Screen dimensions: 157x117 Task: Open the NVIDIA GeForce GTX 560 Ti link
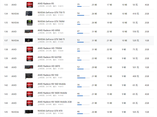tap(51, 39)
